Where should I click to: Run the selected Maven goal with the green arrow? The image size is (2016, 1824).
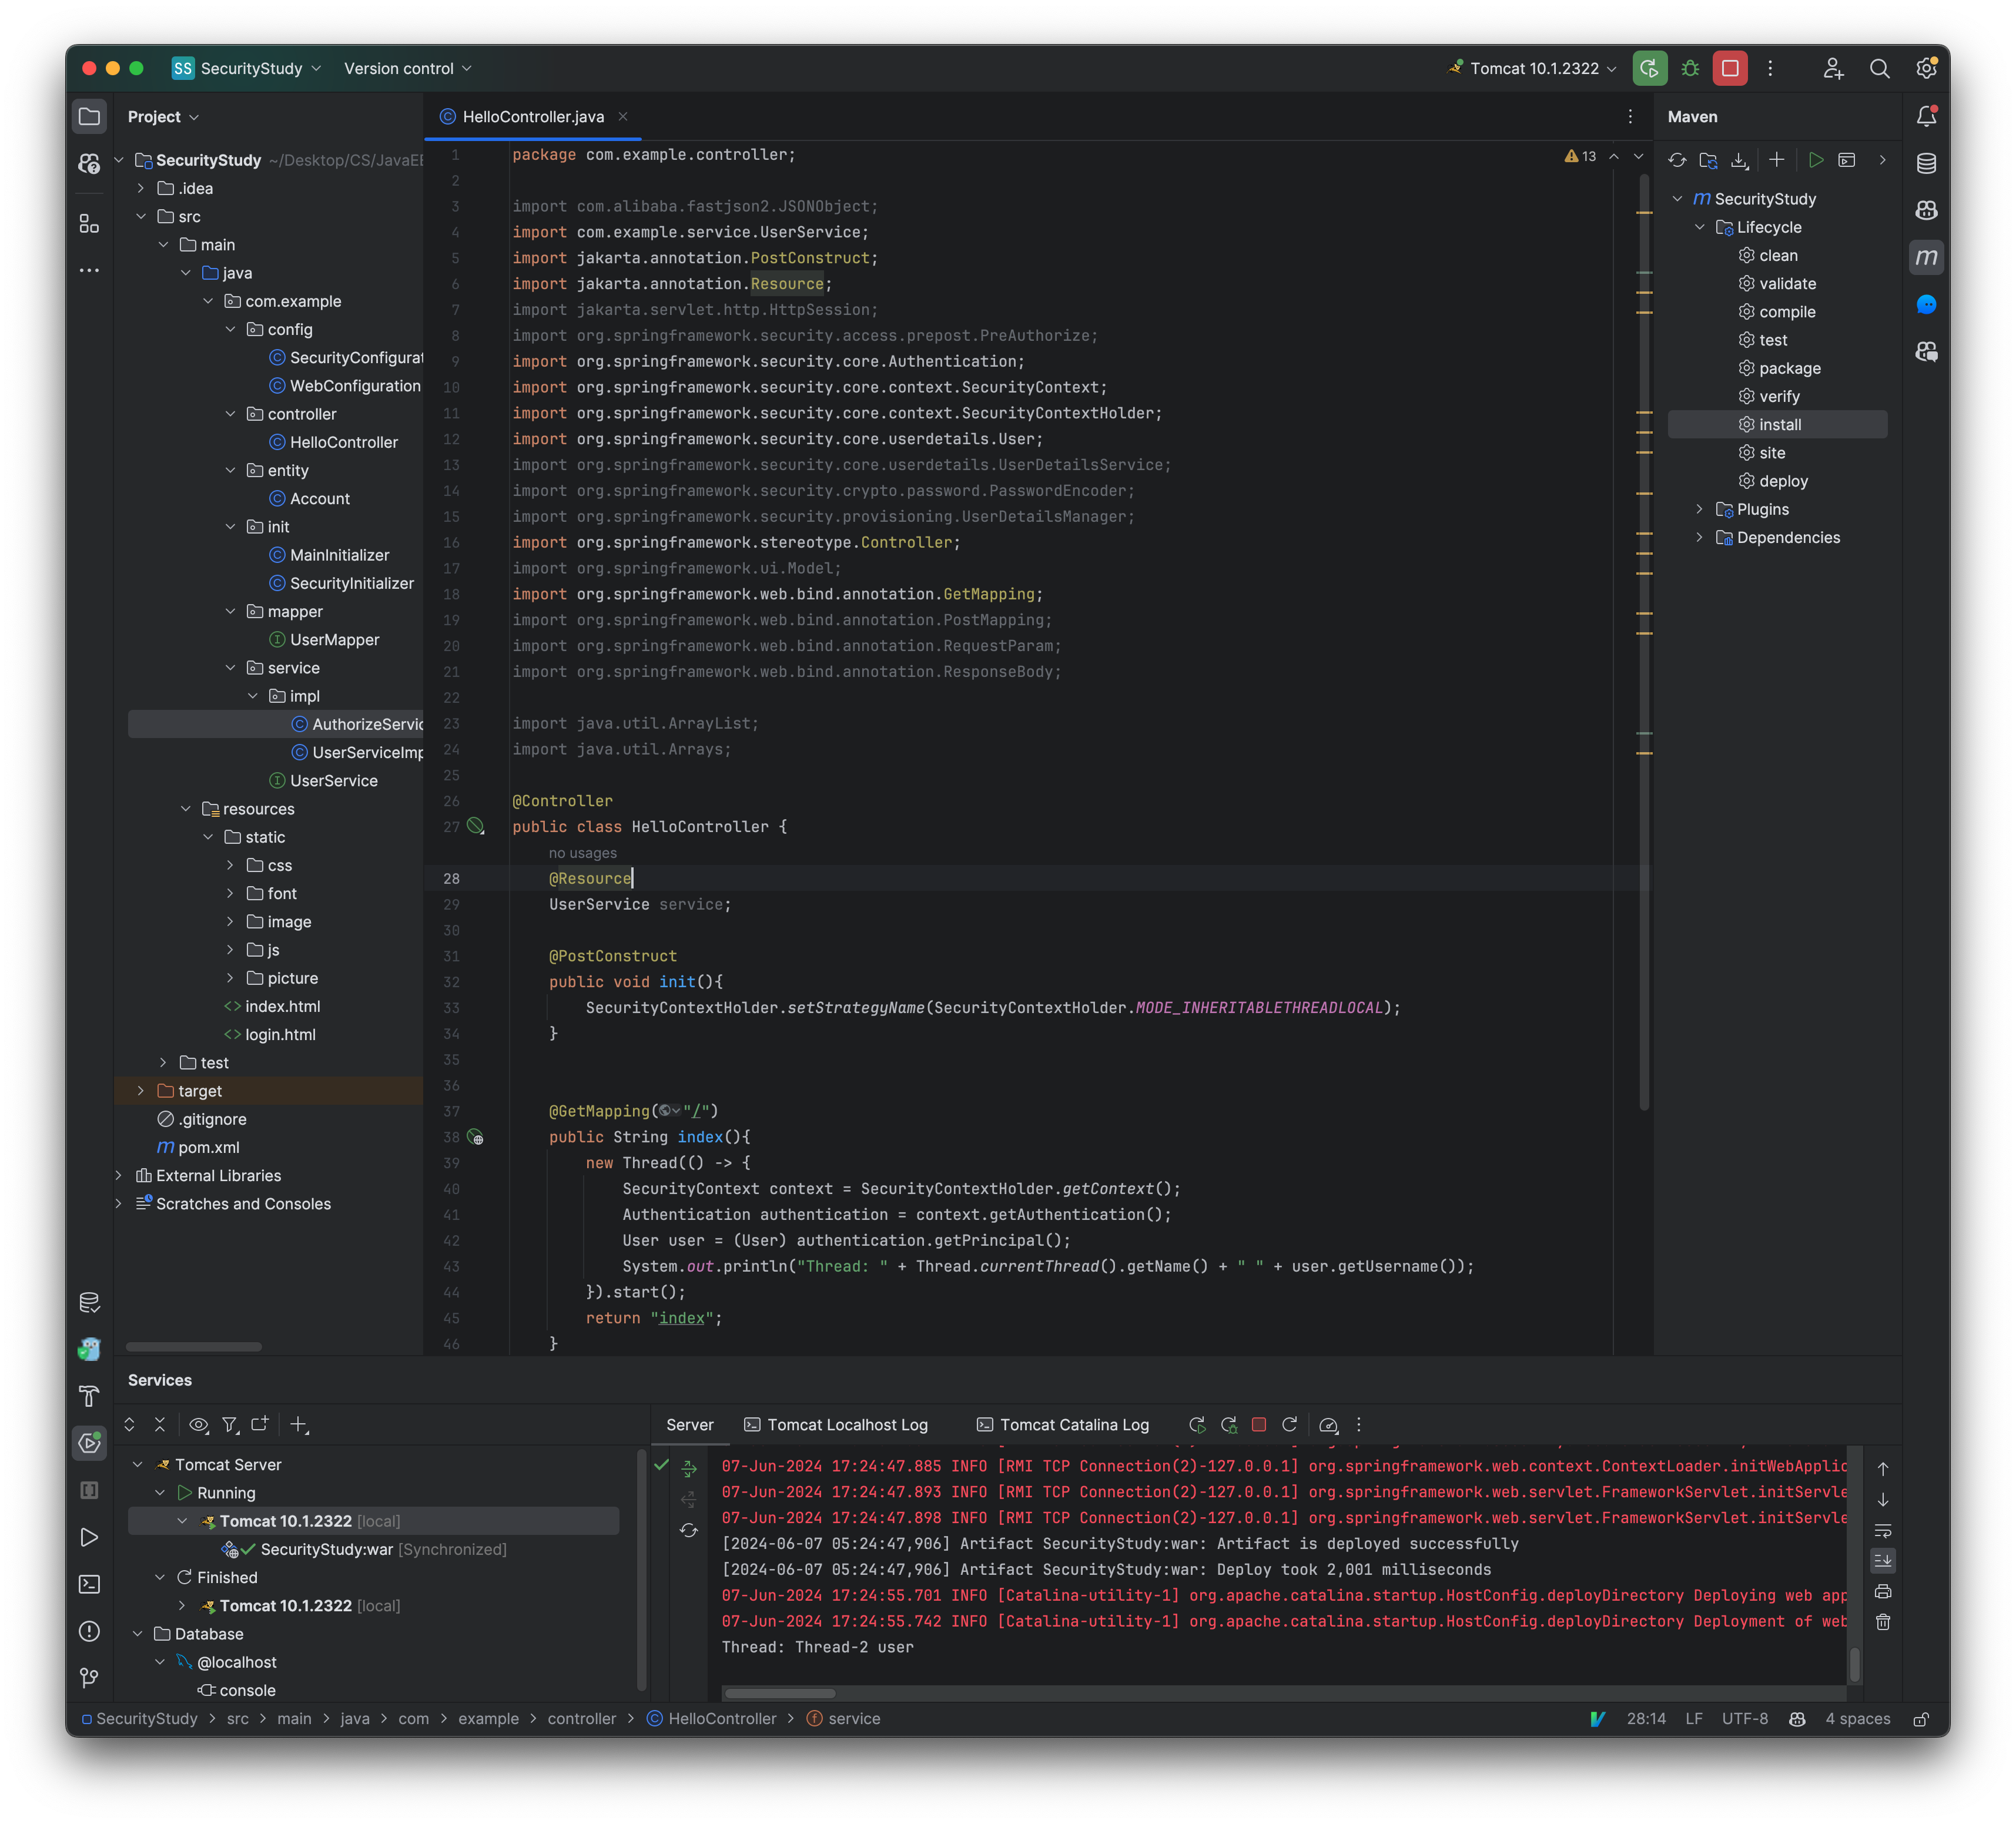pos(1818,160)
